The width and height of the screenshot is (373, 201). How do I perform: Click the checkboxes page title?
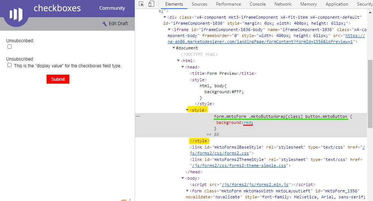[57, 8]
